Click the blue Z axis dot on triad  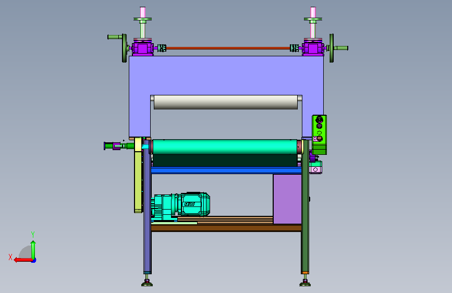(34, 261)
